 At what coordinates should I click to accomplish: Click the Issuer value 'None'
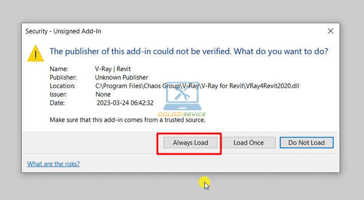click(x=103, y=94)
